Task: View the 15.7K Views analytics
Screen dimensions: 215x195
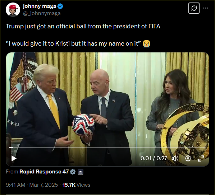Action: 76,185
